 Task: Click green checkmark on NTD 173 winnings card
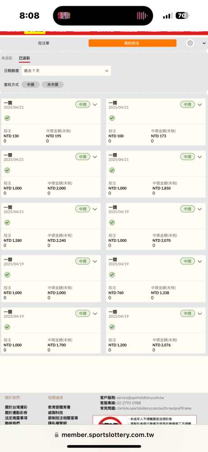[112, 118]
